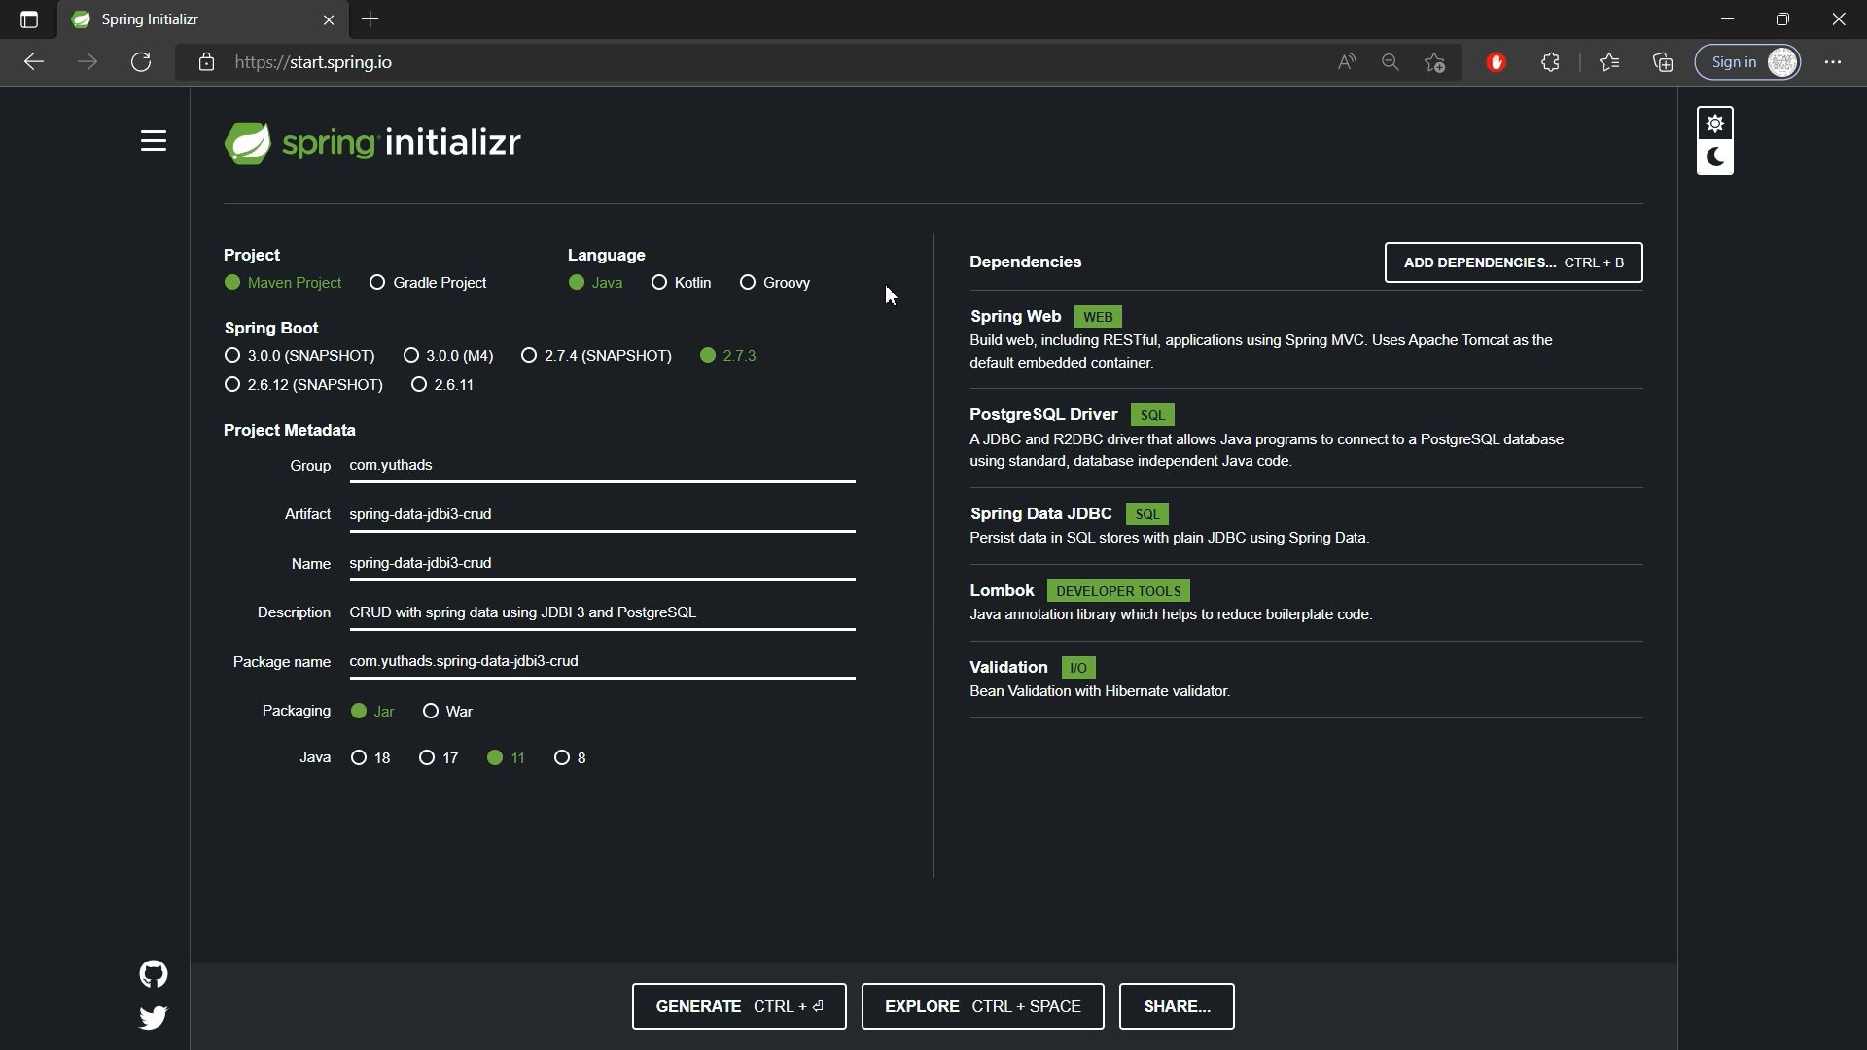Switch to dark theme moon icon

pyautogui.click(x=1715, y=157)
